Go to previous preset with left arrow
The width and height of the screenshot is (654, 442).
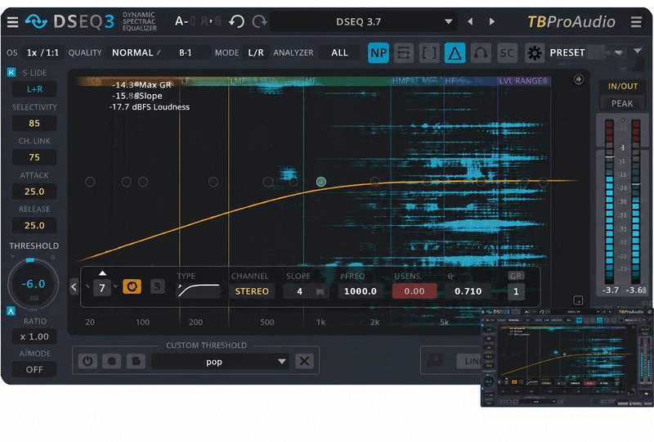pos(471,21)
